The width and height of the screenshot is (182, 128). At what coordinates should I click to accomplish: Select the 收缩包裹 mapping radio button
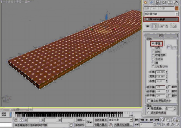click(153, 55)
